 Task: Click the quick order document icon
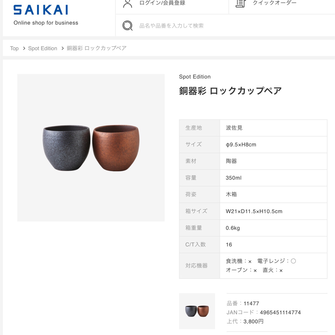(x=241, y=3)
